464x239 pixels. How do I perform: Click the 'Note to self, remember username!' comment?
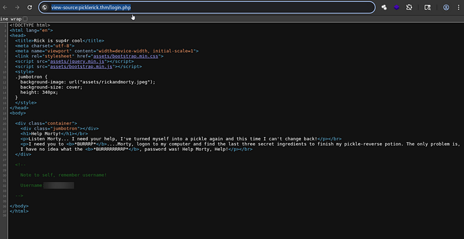click(64, 175)
